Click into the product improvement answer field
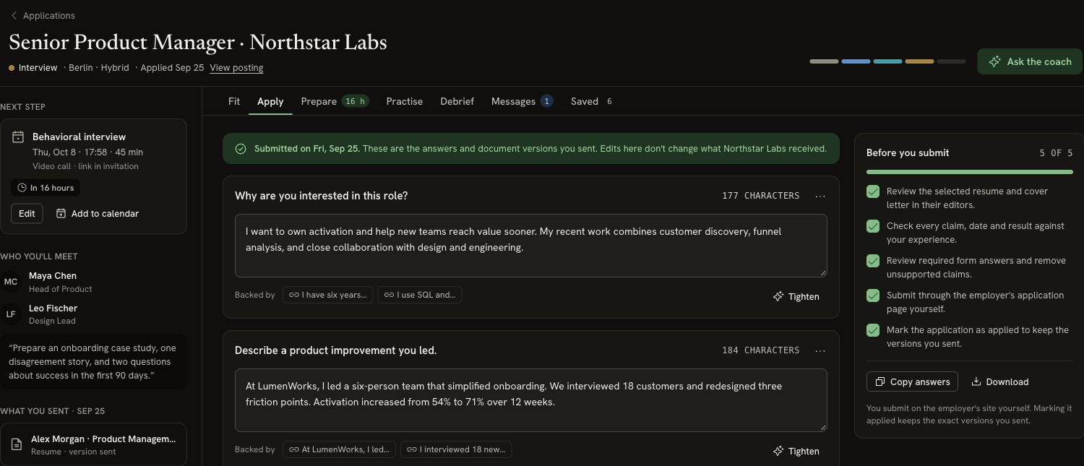 tap(531, 400)
